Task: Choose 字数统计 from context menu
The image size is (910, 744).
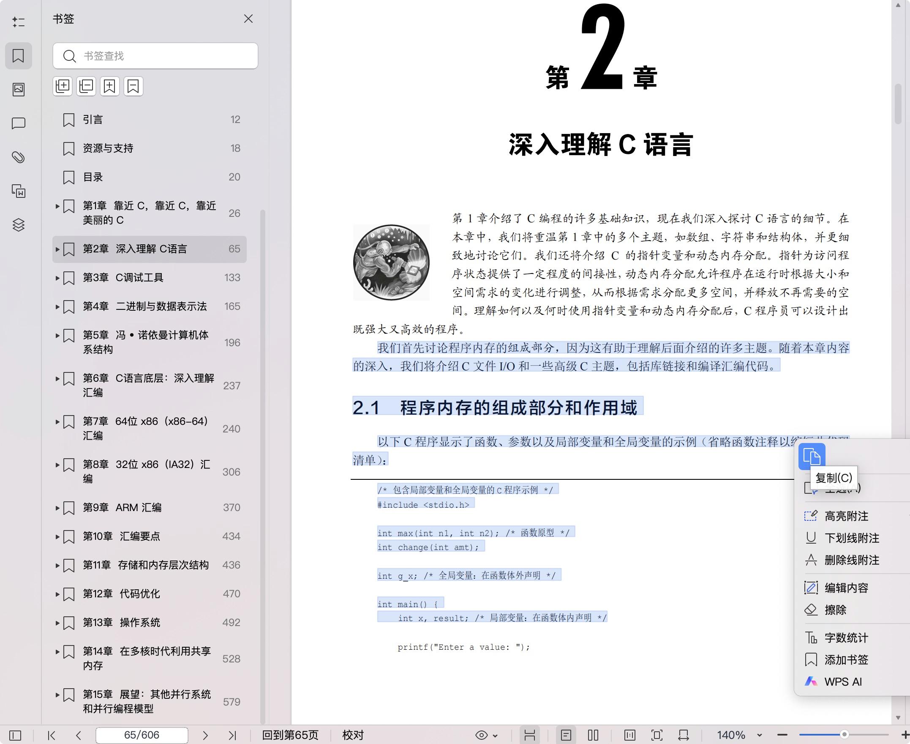Action: pyautogui.click(x=852, y=638)
